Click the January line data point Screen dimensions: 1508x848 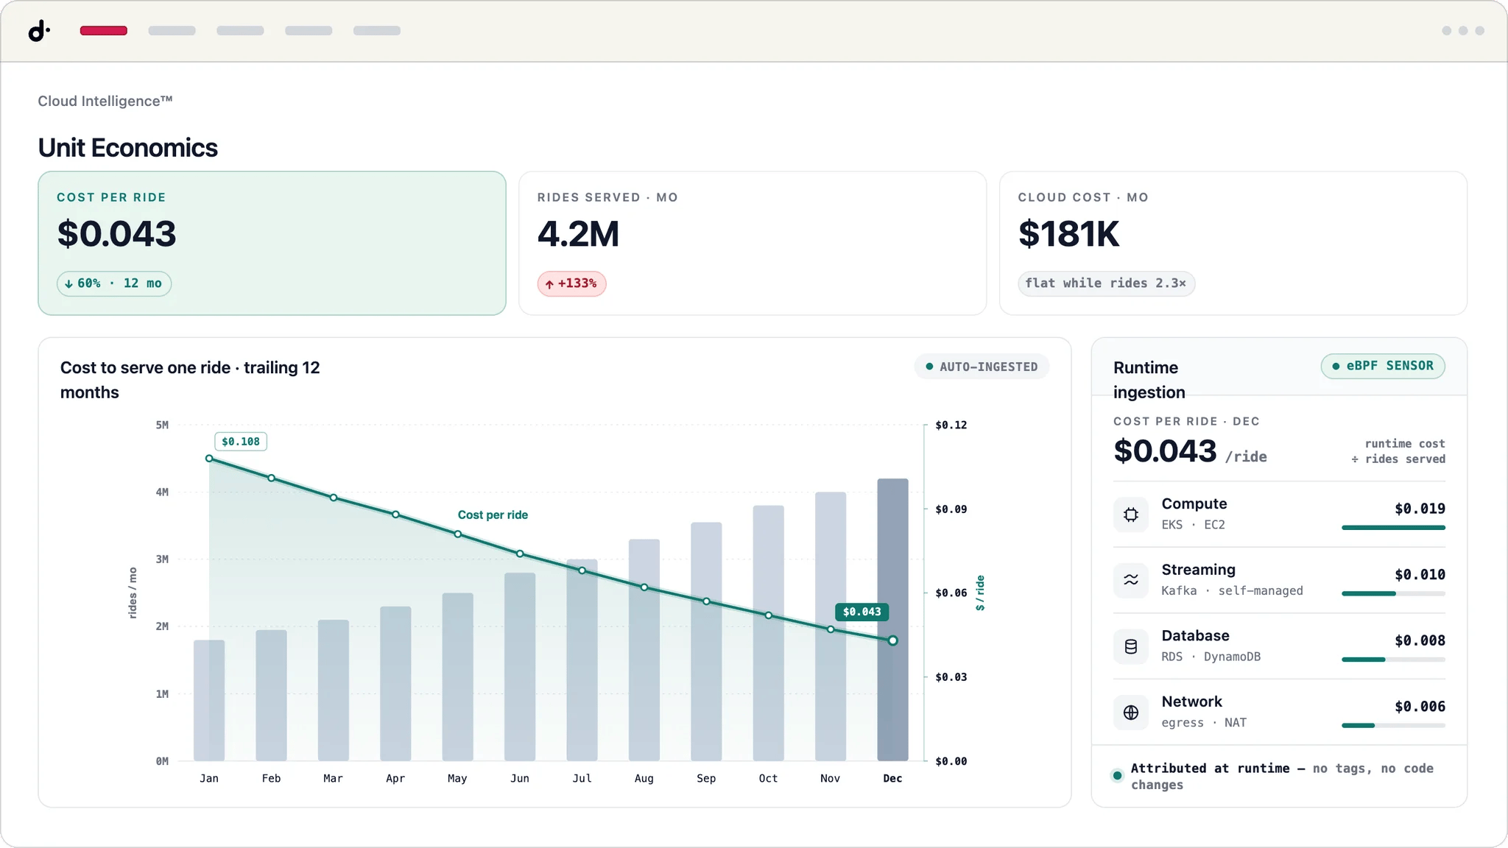pyautogui.click(x=209, y=459)
